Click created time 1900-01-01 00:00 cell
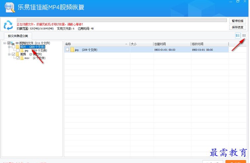This screenshot has height=163, width=250. 165,50
